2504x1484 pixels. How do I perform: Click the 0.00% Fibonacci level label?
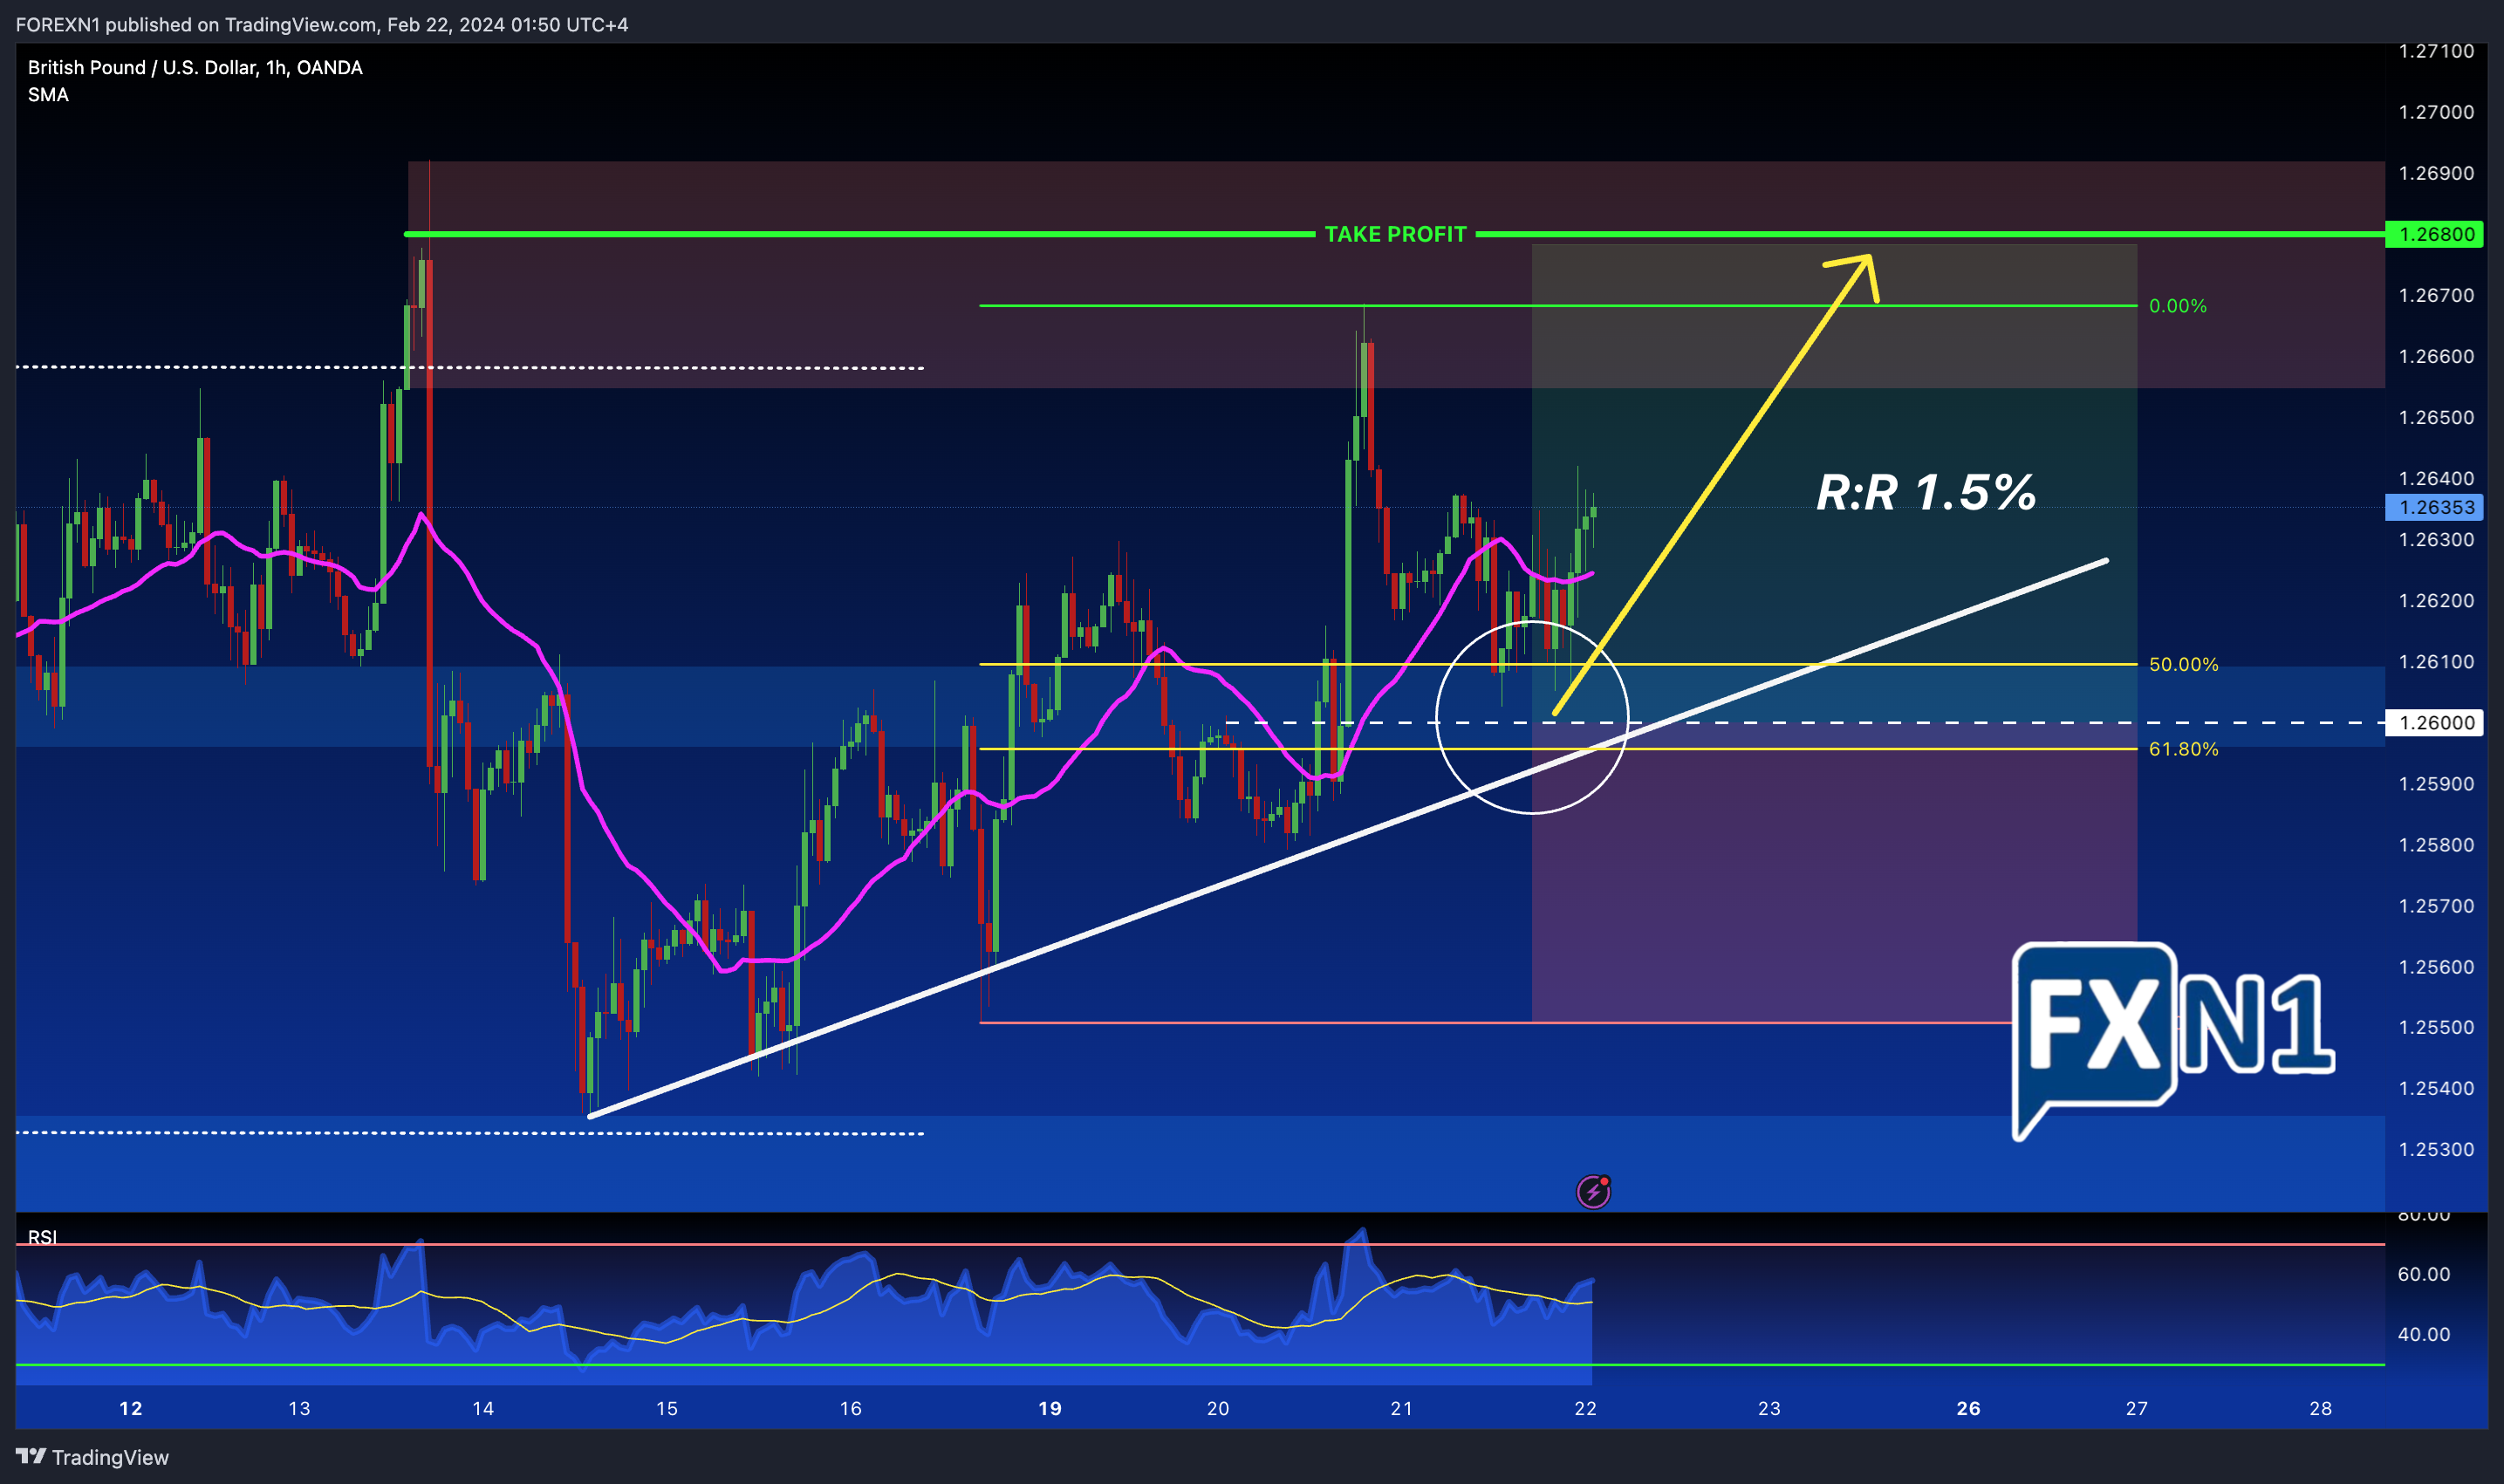(x=2177, y=306)
